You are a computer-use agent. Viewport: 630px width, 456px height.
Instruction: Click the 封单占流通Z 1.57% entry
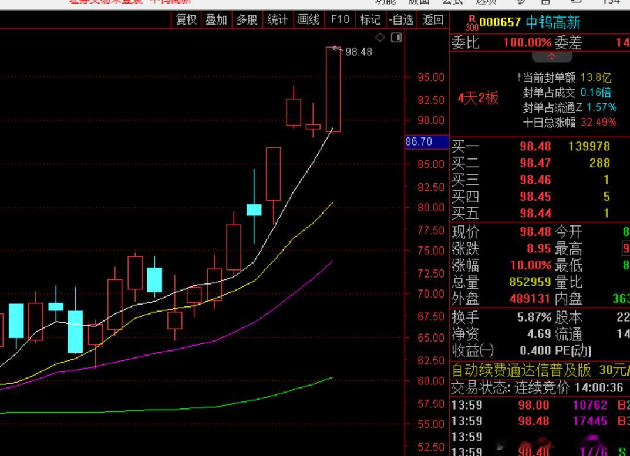pos(570,107)
